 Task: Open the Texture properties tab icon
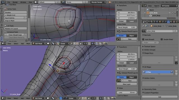174,22
